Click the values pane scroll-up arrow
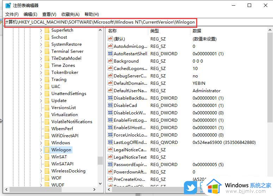 click(270, 30)
